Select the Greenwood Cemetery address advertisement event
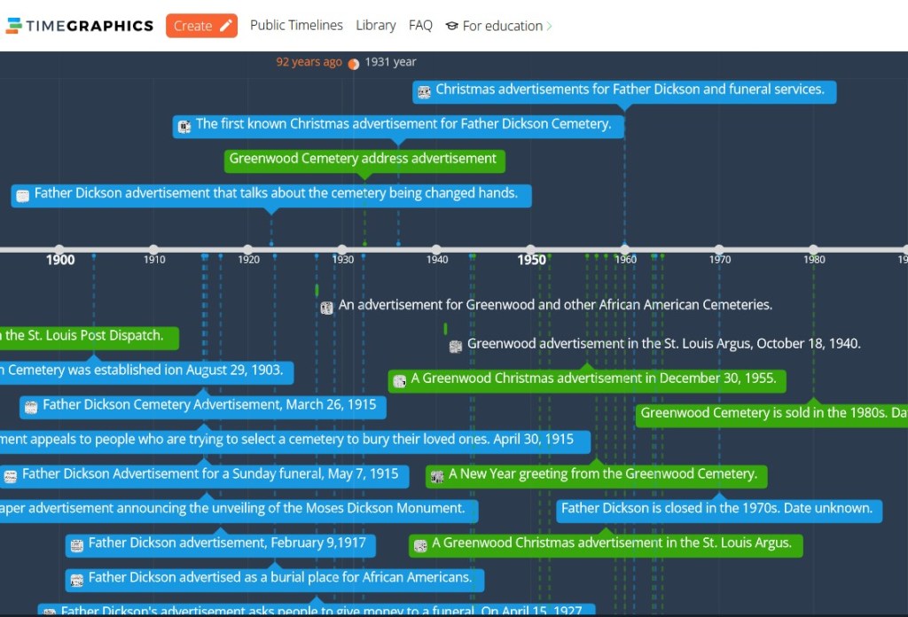This screenshot has height=617, width=908. [x=364, y=160]
